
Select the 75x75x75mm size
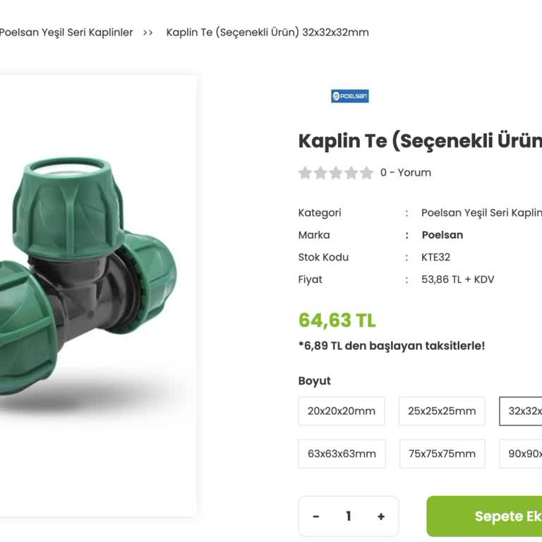pyautogui.click(x=442, y=454)
